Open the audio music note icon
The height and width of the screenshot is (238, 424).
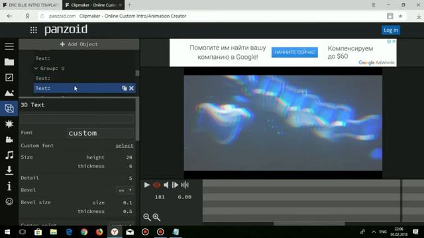pos(9,155)
